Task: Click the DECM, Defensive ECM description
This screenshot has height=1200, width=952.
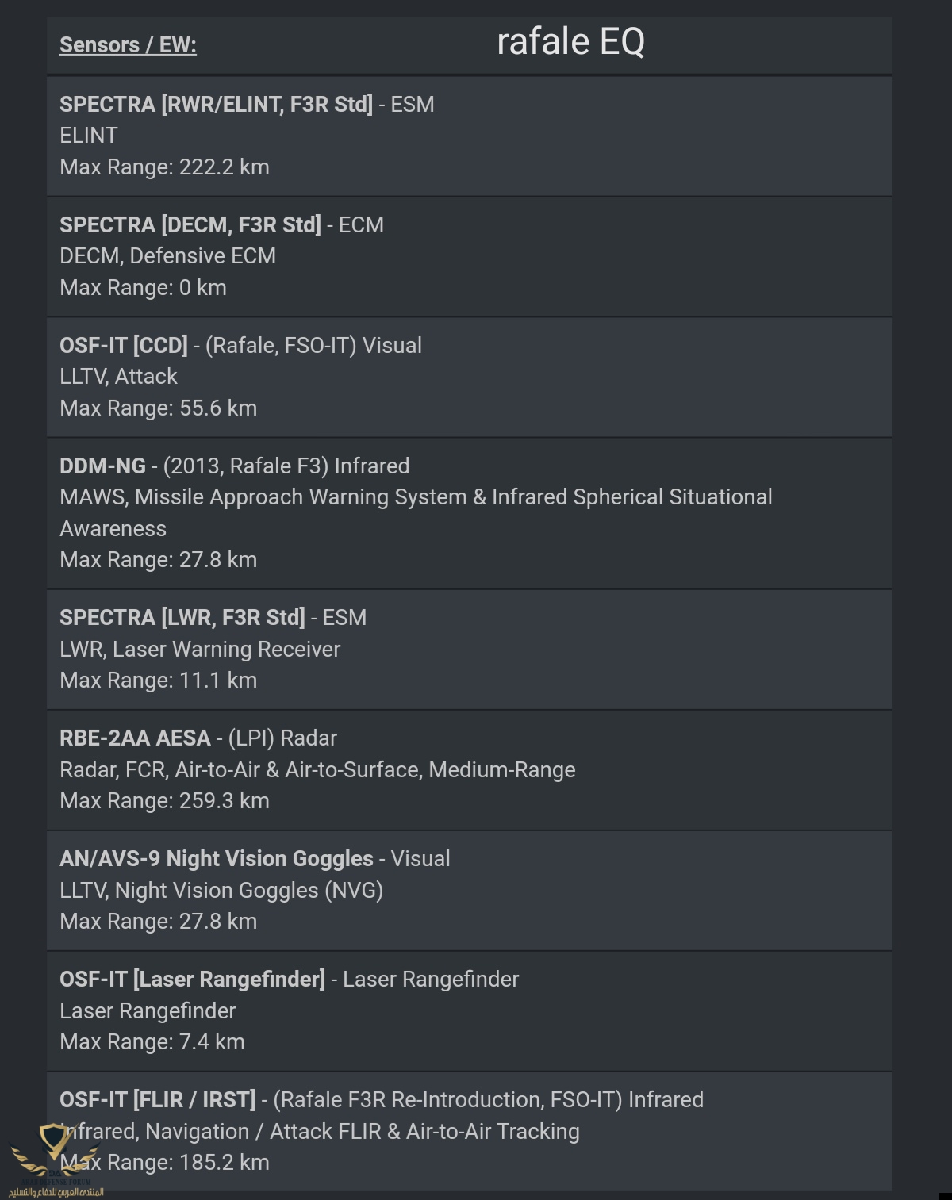Action: (167, 256)
